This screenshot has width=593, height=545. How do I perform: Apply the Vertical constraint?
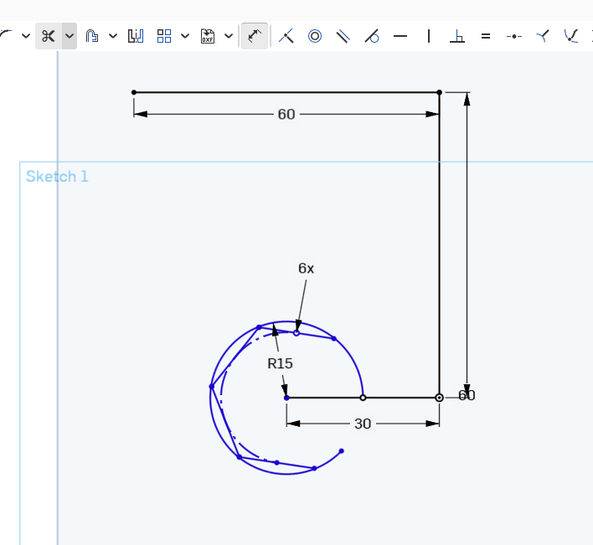point(429,36)
